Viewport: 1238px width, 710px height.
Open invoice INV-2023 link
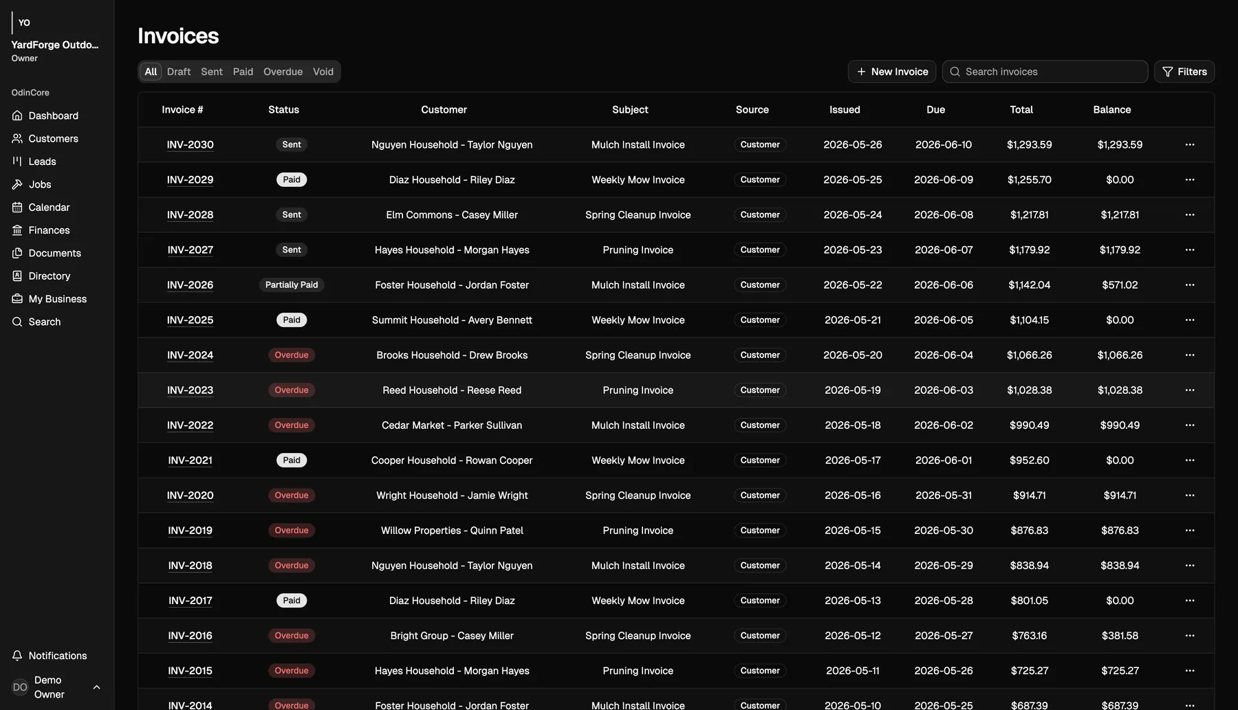(191, 390)
